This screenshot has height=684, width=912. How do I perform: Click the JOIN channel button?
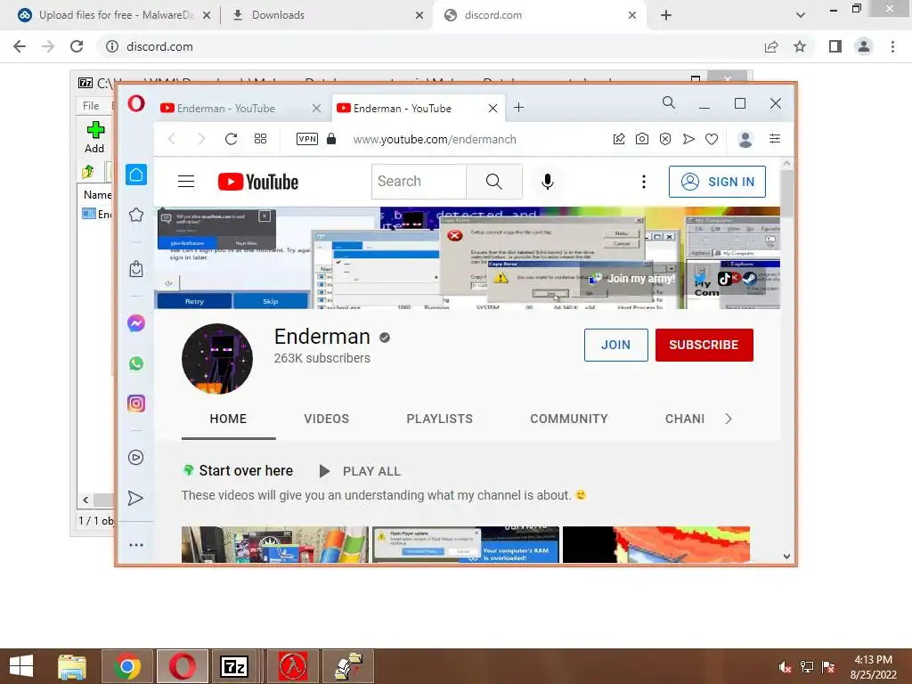(x=616, y=345)
